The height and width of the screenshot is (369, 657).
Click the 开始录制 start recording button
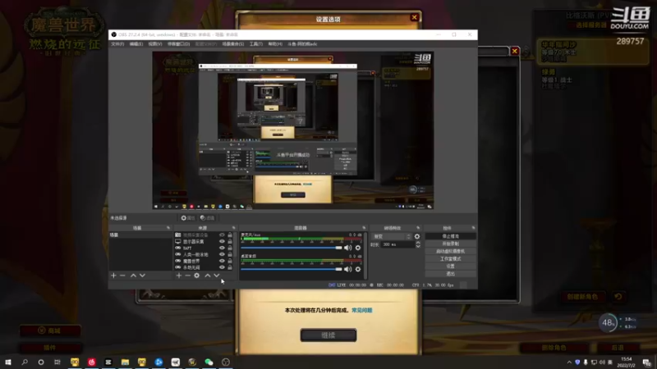[x=450, y=244]
